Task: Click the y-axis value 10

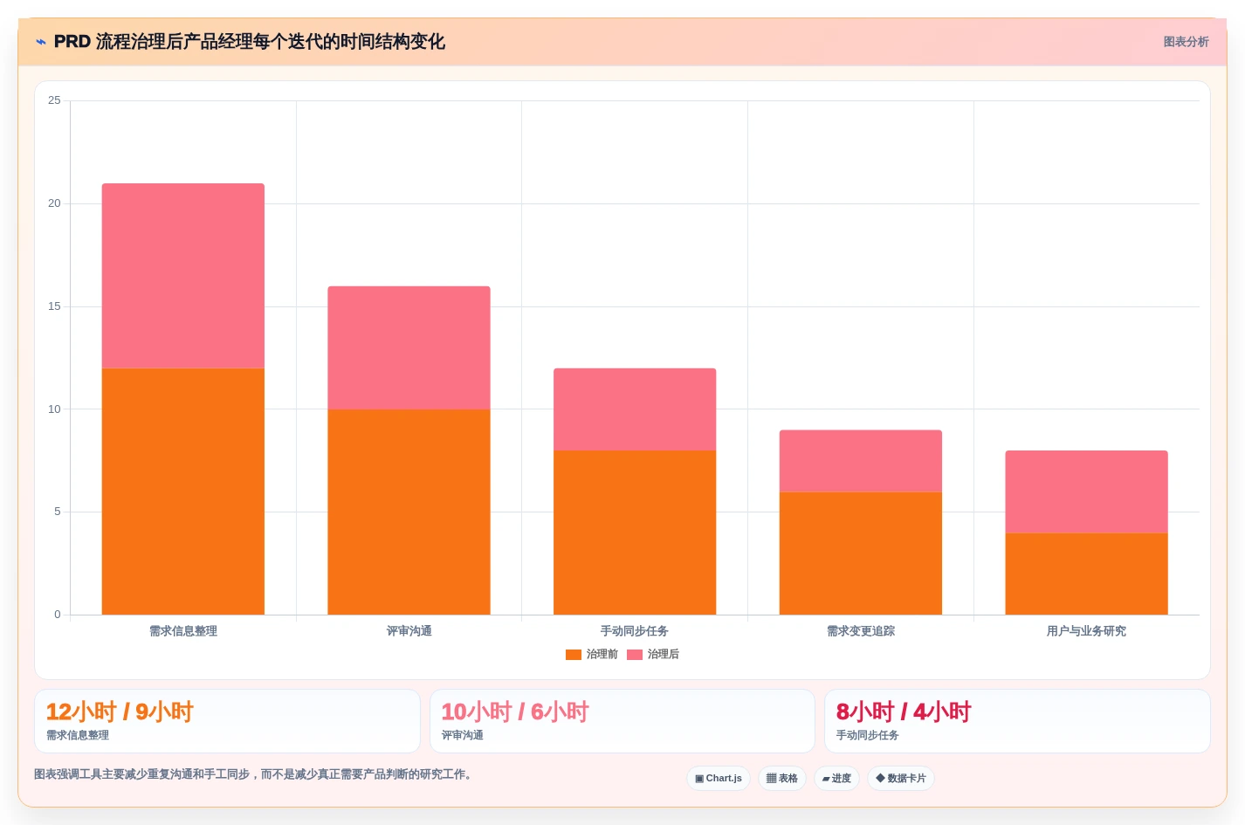Action: pyautogui.click(x=54, y=409)
